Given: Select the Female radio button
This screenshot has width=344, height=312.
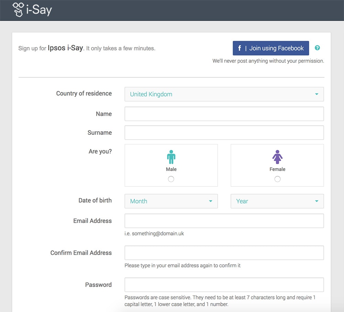Looking at the screenshot, I should (x=277, y=179).
